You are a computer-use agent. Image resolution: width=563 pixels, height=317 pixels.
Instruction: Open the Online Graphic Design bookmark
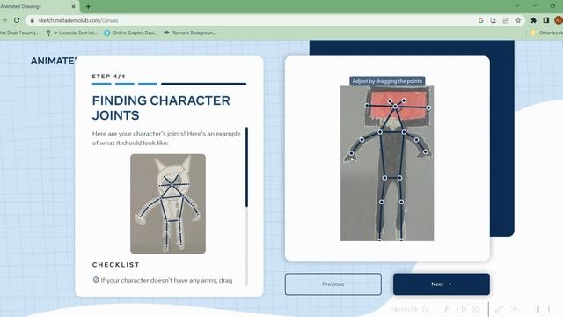pos(130,33)
